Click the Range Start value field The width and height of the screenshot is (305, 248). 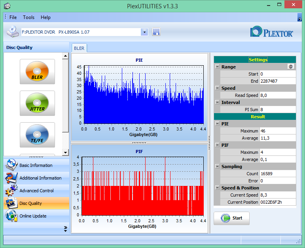coord(278,74)
